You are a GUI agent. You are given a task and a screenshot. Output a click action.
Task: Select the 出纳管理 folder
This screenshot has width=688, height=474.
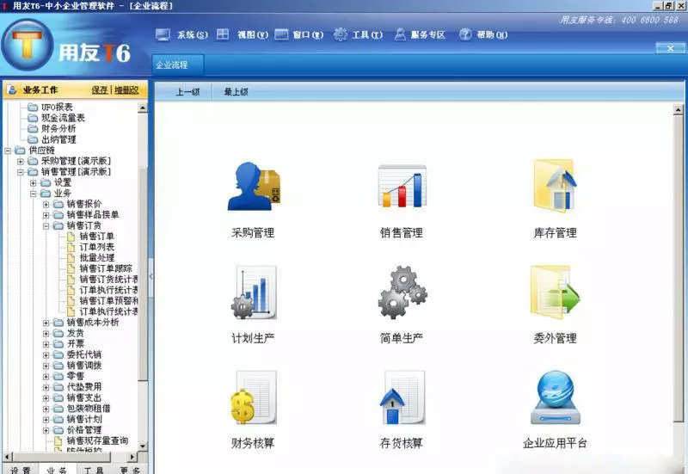58,139
